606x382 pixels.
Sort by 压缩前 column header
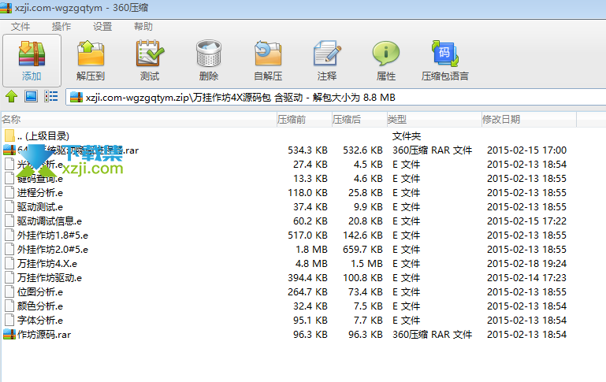pyautogui.click(x=304, y=120)
